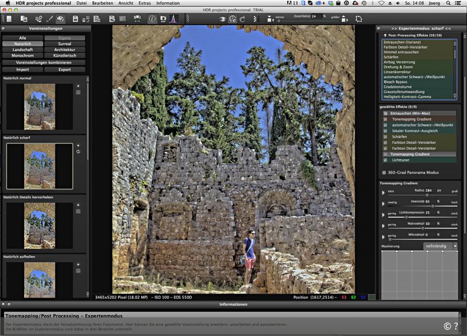Click the plus icon beside 'Natürlich normal'

(x=78, y=86)
